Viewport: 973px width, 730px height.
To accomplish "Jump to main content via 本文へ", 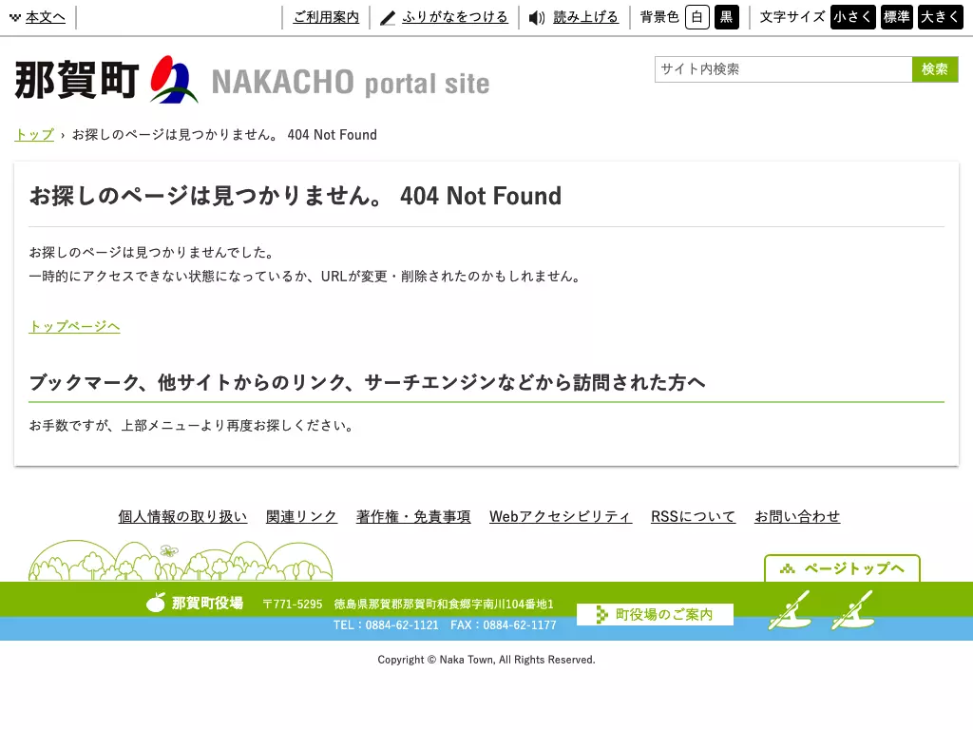I will 46,17.
